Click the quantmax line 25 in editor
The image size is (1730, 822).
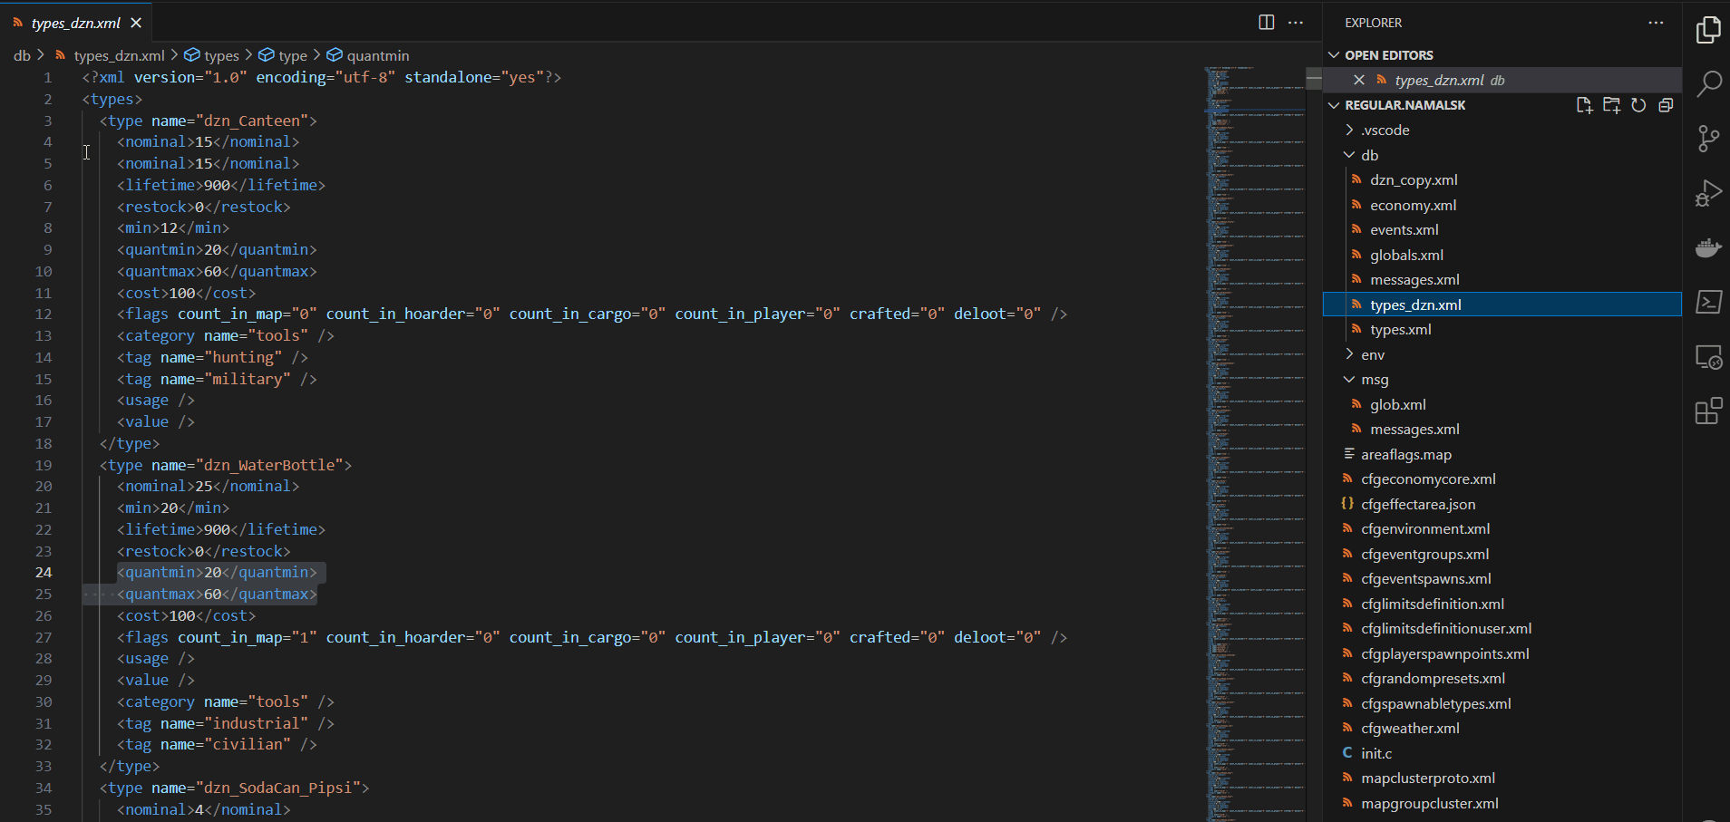[x=217, y=595]
